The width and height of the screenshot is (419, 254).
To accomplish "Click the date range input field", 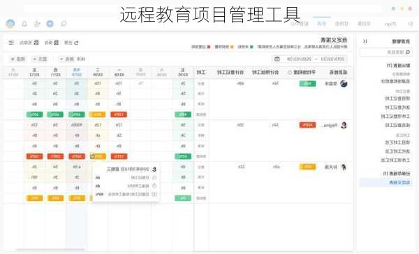I will [310, 59].
